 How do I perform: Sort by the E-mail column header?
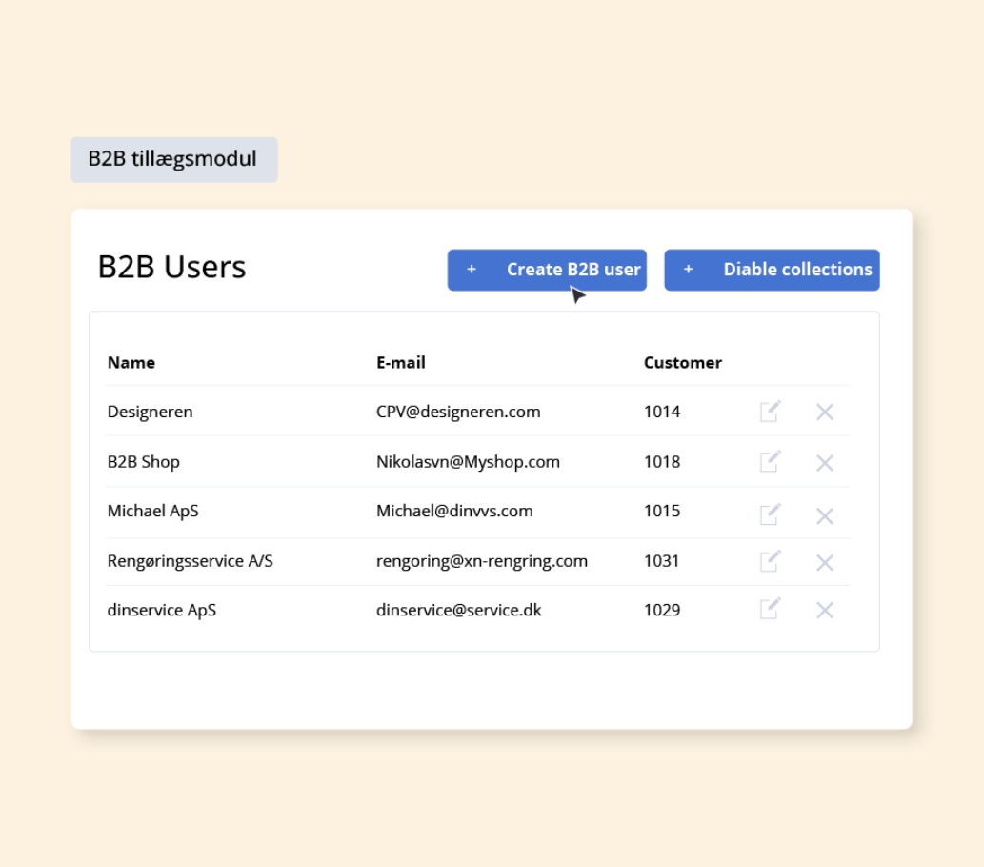point(401,362)
